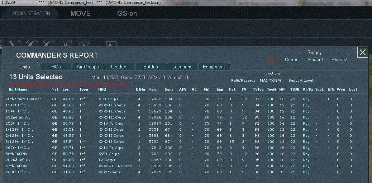The height and width of the screenshot is (183, 372).
Task: Sort by the Exp experience column
Action: click(219, 90)
